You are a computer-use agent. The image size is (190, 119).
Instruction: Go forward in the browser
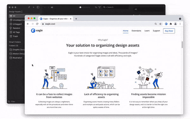(x=33, y=24)
